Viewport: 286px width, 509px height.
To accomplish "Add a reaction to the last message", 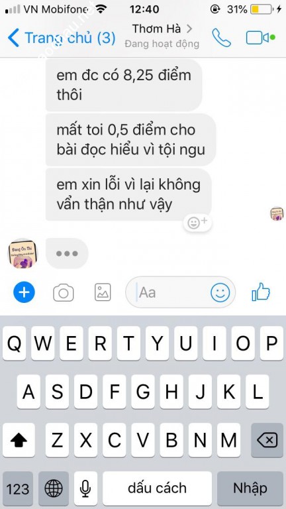I will pyautogui.click(x=197, y=223).
